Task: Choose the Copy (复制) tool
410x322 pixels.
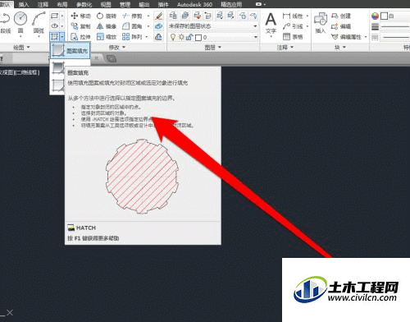Action: [80, 26]
